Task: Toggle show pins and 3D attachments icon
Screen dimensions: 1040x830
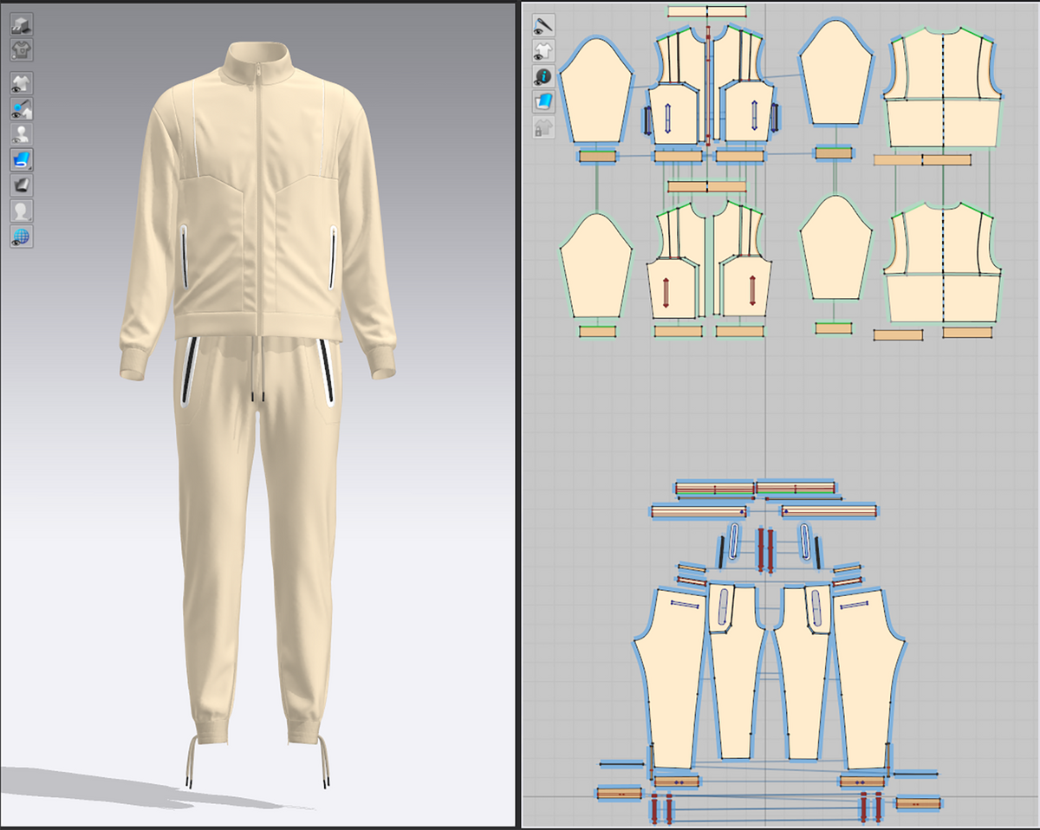Action: [22, 109]
